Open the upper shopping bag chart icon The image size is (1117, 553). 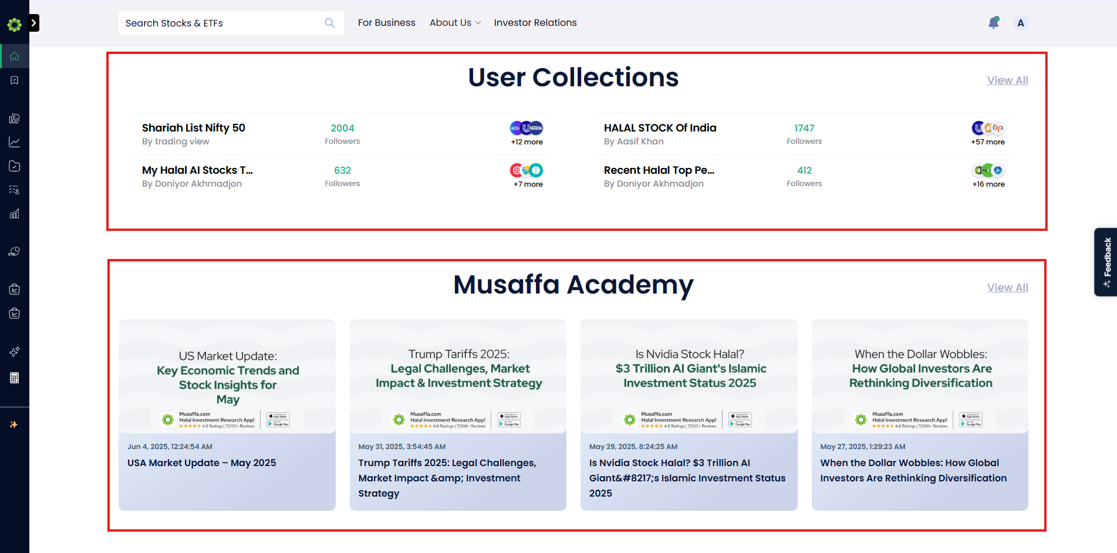click(15, 289)
